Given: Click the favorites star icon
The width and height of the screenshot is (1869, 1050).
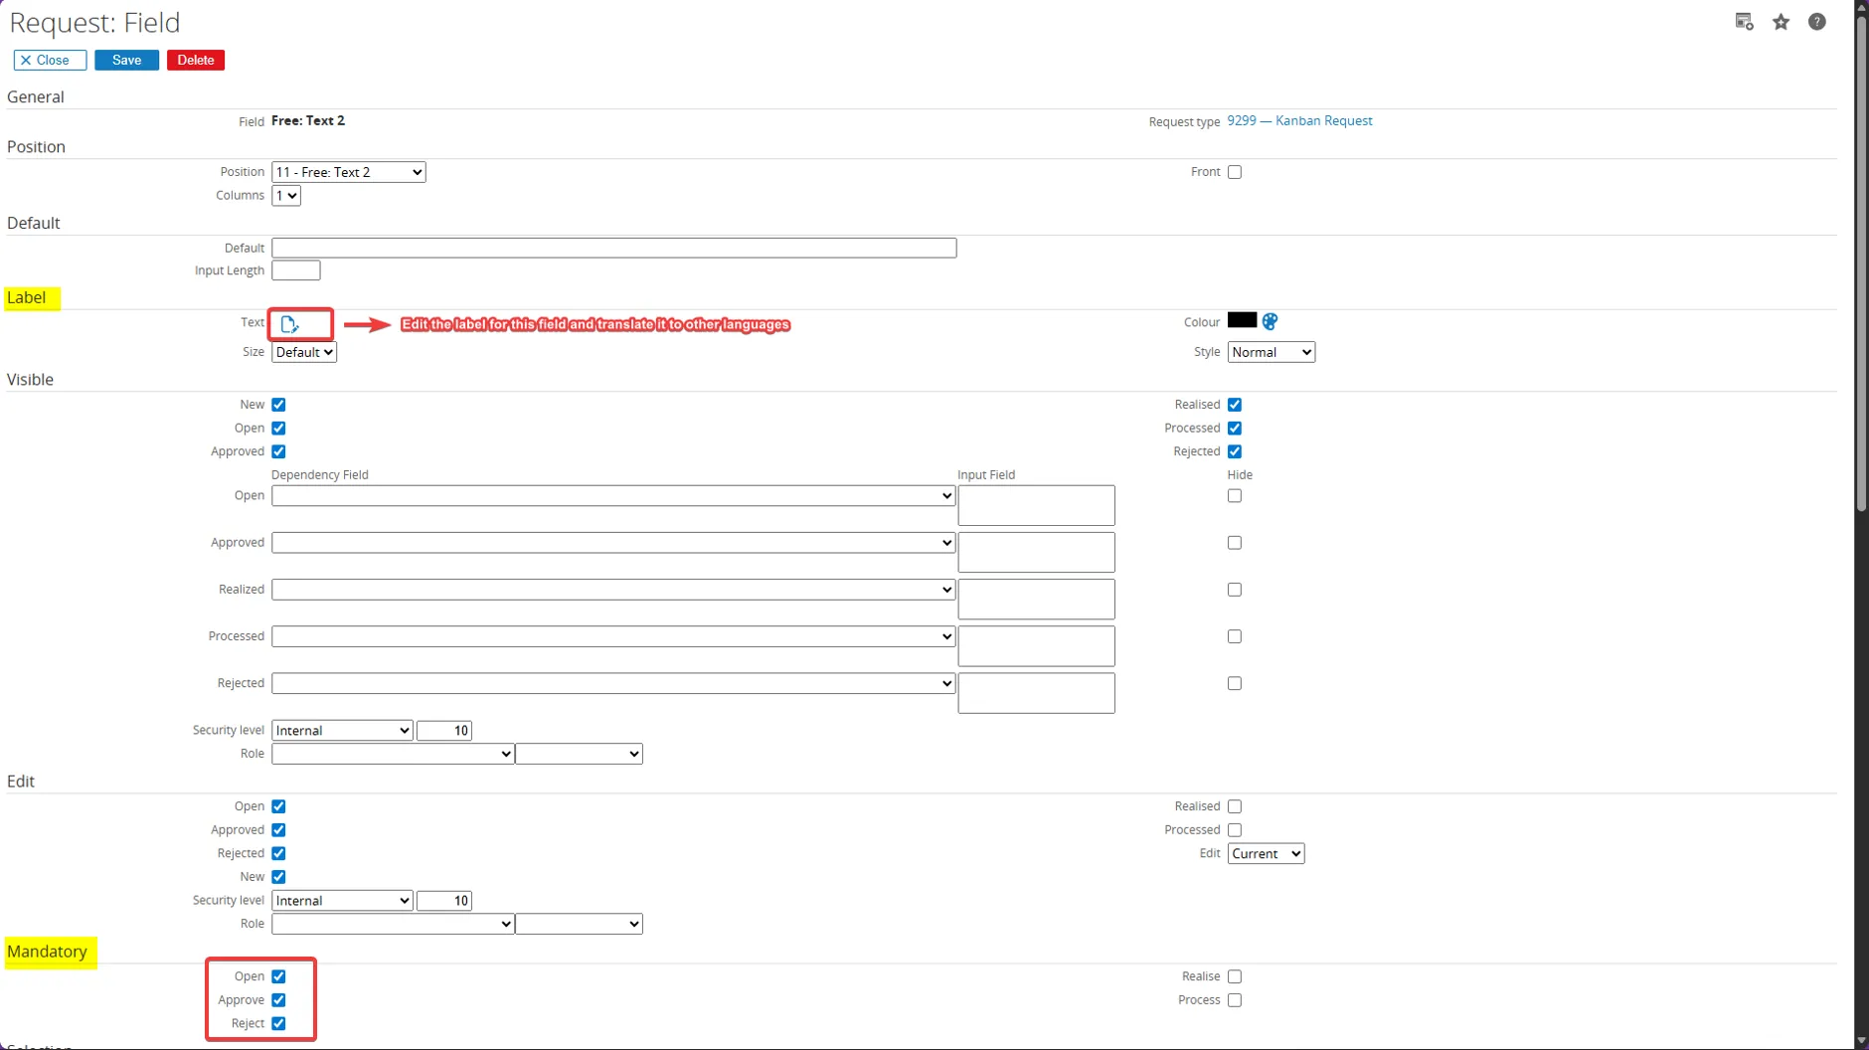Looking at the screenshot, I should (1781, 22).
